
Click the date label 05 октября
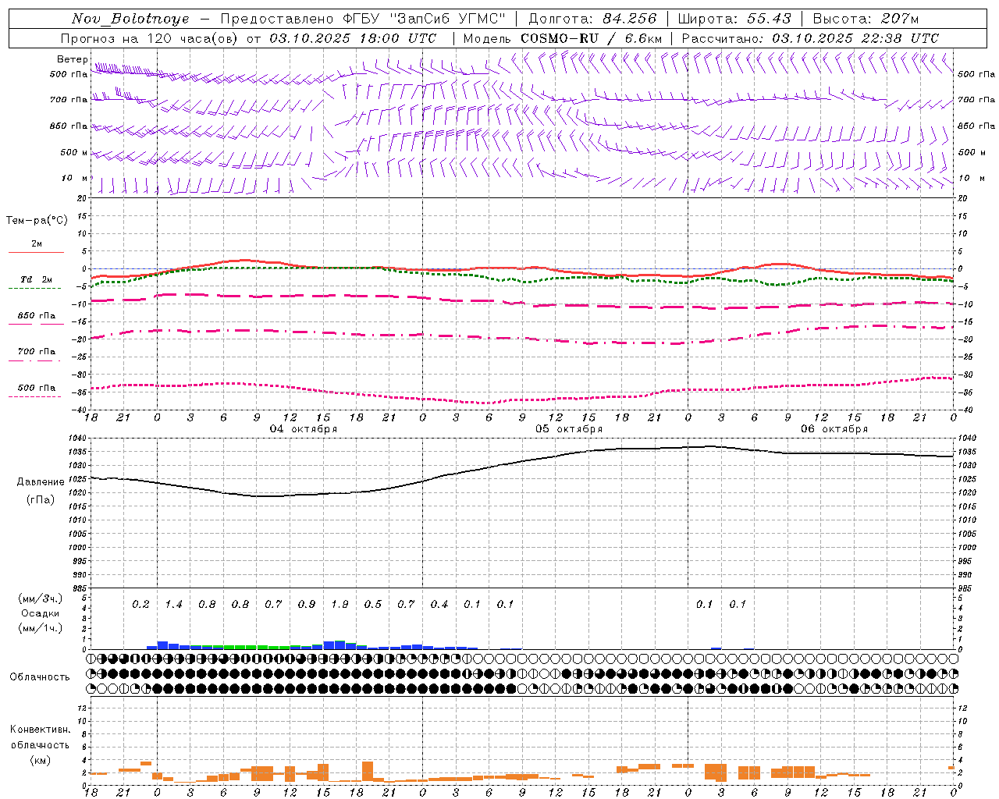tap(569, 429)
